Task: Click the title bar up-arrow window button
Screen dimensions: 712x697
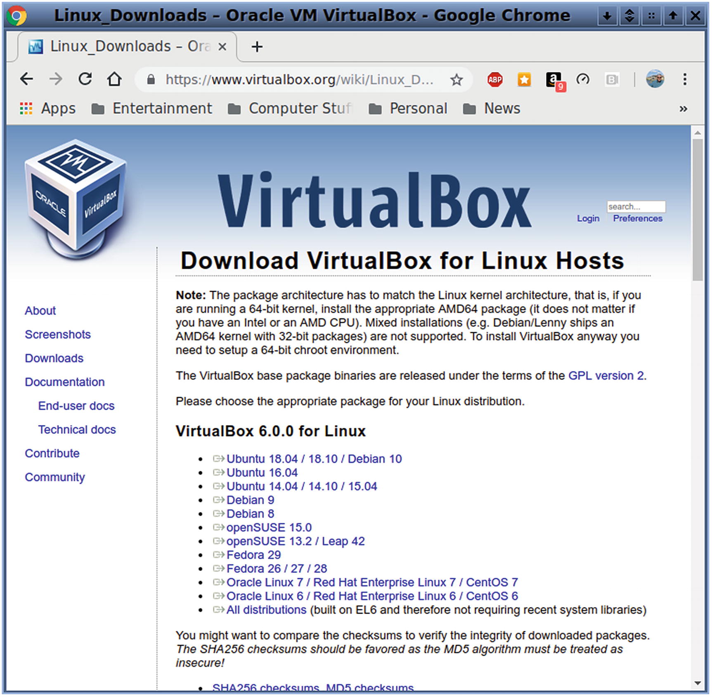Action: click(x=673, y=16)
